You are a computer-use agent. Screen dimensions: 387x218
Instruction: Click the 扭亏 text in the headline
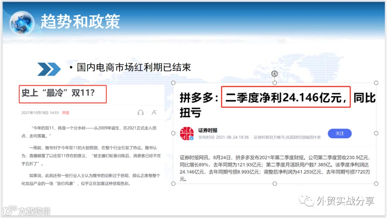coord(190,113)
